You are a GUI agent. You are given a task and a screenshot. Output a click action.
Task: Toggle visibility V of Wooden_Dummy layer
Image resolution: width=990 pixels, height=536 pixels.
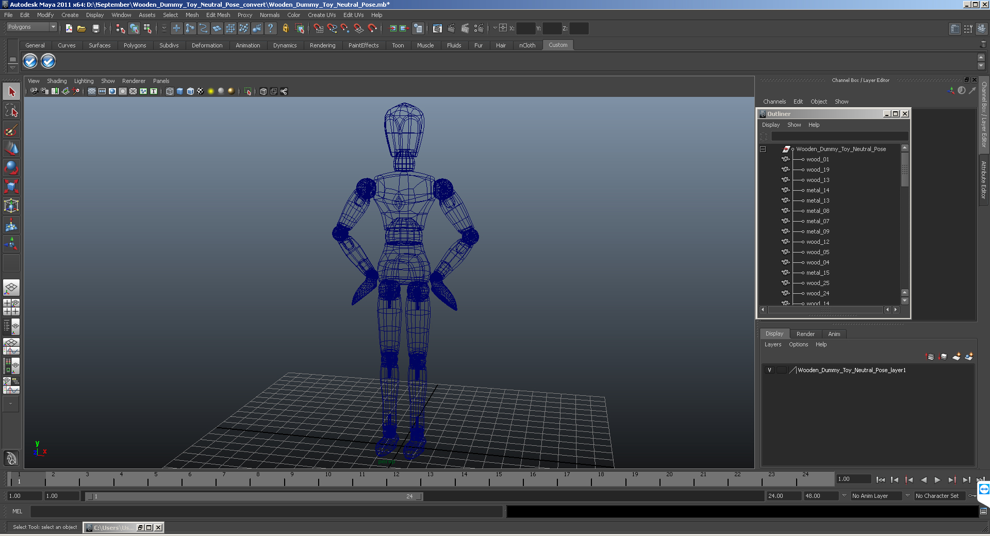tap(769, 370)
